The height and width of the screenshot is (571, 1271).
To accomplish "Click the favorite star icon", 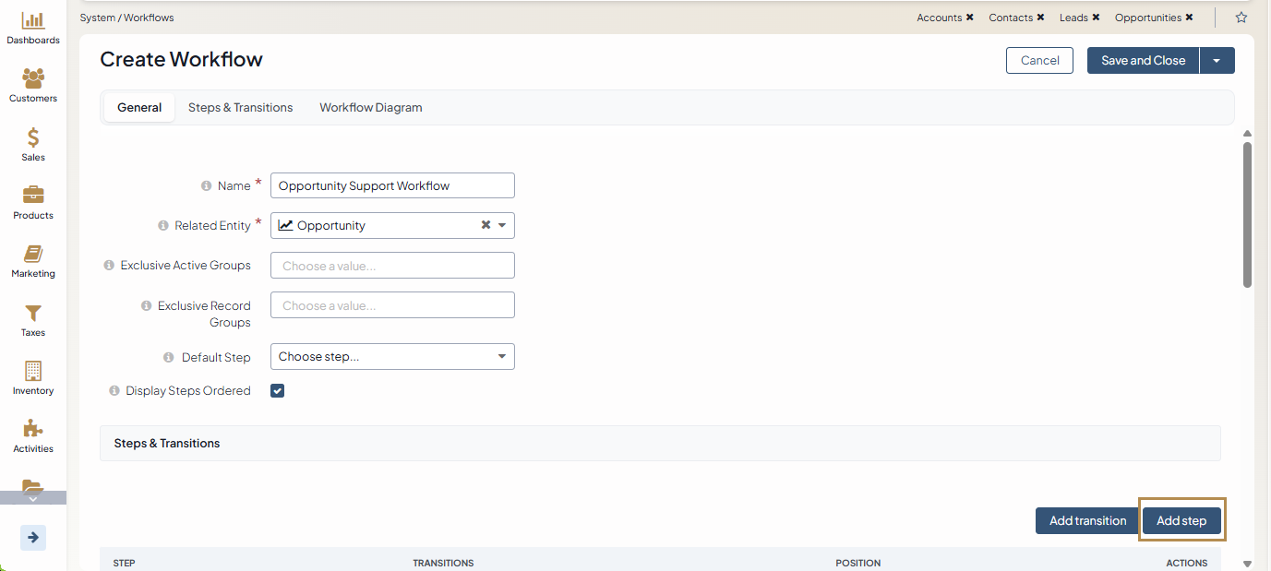I will [1241, 18].
